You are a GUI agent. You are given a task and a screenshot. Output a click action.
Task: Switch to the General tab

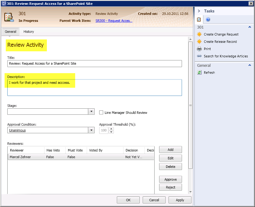pos(11,32)
